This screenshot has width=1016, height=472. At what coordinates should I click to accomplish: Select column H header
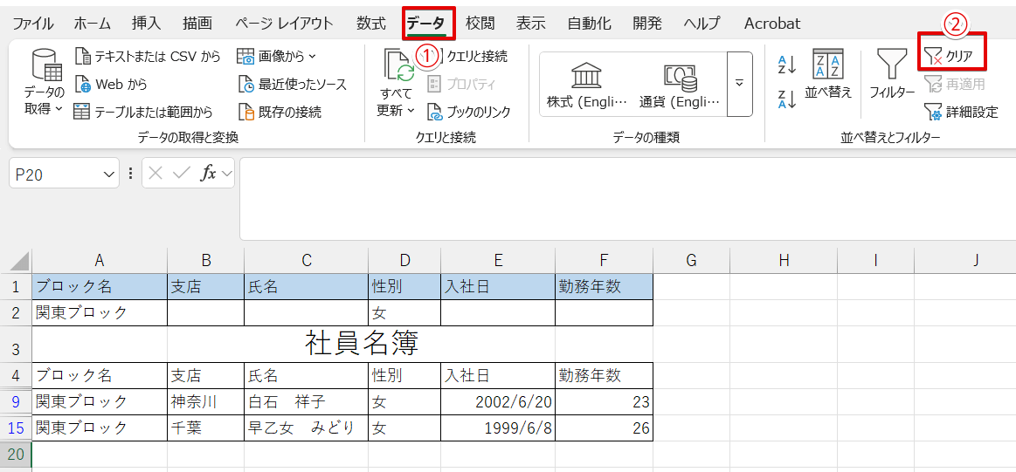click(784, 260)
